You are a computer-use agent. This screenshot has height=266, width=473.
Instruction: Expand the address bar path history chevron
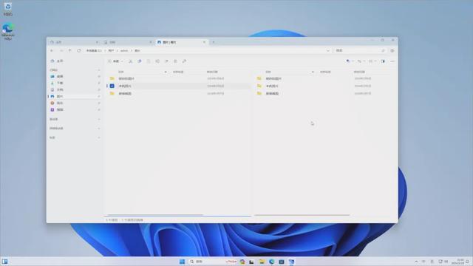tap(328, 51)
